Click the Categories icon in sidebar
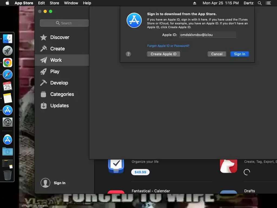277x208 pixels. pyautogui.click(x=44, y=94)
